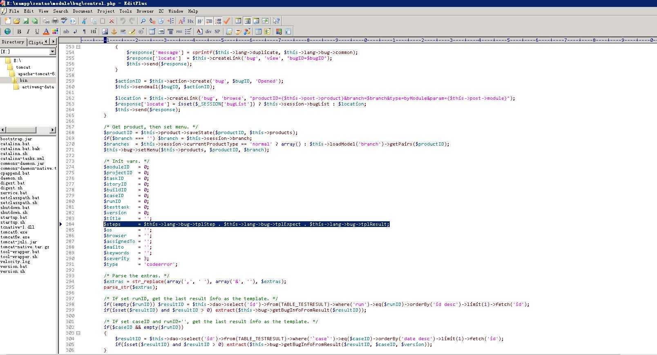Screen dimensions: 657x355
Task: Click the Undo arrow icon
Action: pos(123,21)
